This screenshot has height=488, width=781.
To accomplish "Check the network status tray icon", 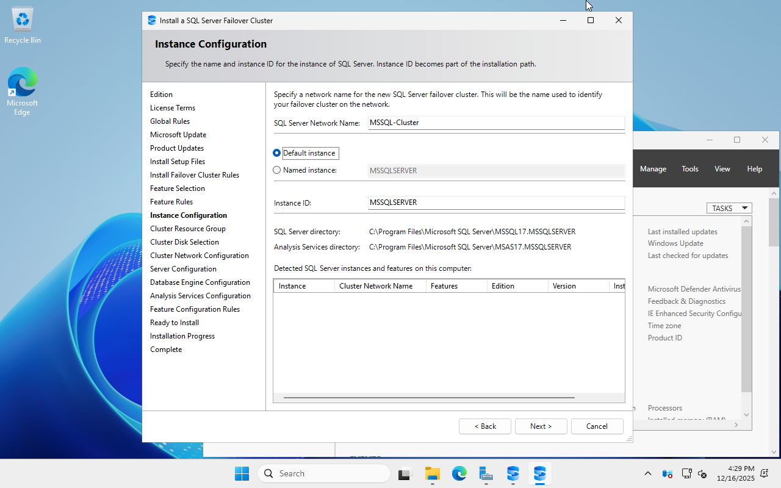I will pyautogui.click(x=686, y=473).
